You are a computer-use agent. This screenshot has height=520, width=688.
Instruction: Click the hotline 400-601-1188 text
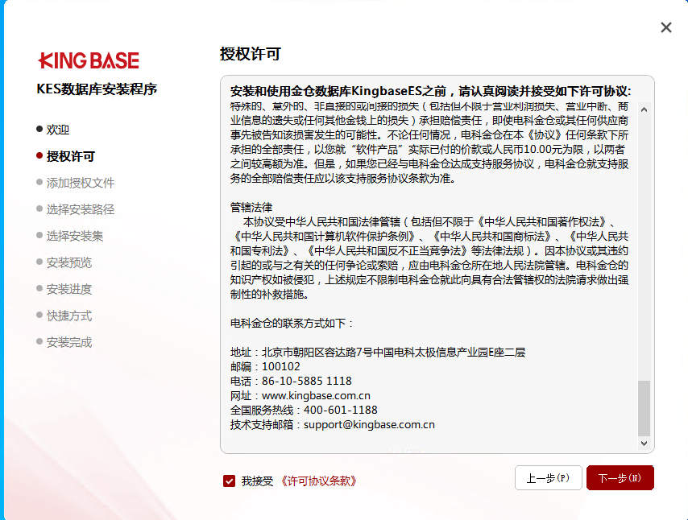[341, 410]
